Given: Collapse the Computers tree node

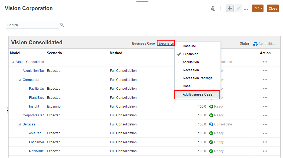Looking at the screenshot, I should (20, 80).
